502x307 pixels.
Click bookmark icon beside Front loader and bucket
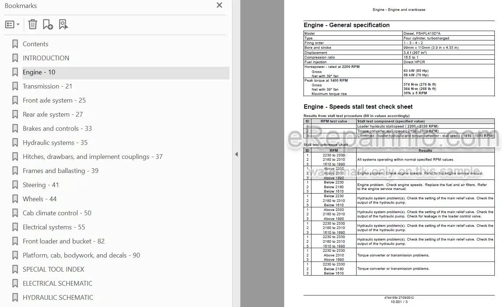(15, 241)
